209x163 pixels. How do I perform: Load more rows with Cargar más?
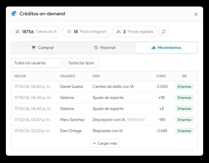(104, 143)
